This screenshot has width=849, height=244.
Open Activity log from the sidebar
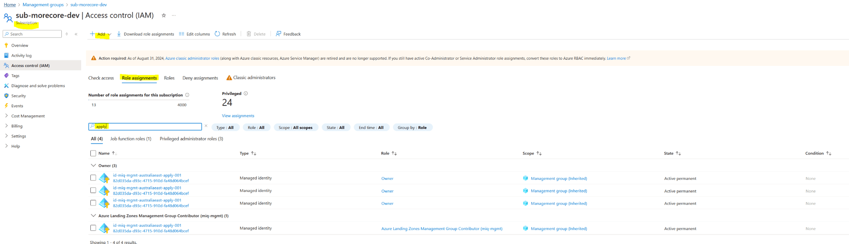pyautogui.click(x=21, y=55)
